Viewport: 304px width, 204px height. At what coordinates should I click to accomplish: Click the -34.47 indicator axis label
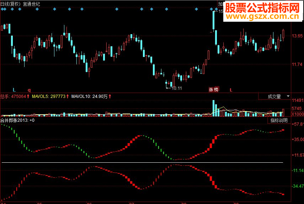coord(298,186)
